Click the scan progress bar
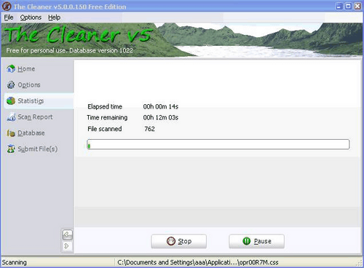This screenshot has width=364, height=268. [218, 144]
